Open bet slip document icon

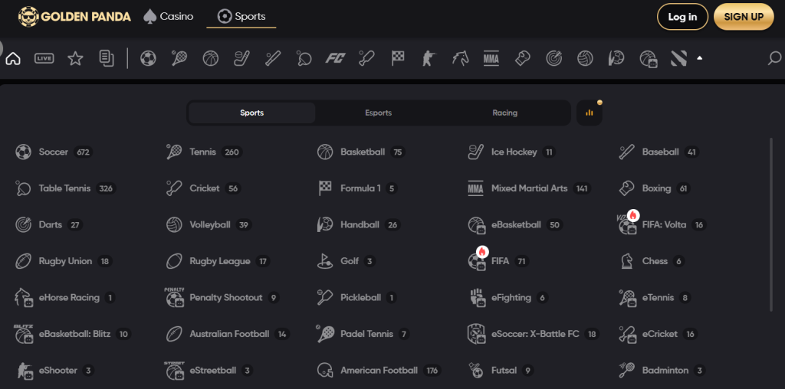pos(106,58)
